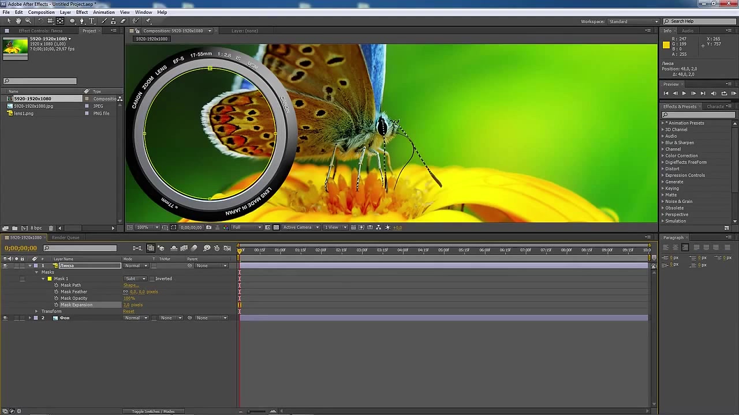Open the Mask 1 mode dropdown
739x415 pixels.
tap(136, 279)
